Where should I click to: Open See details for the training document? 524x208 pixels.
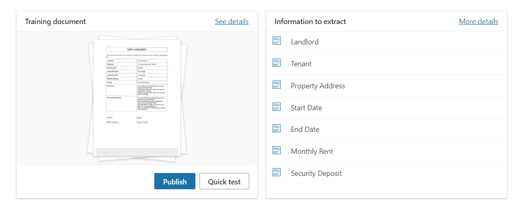[232, 22]
